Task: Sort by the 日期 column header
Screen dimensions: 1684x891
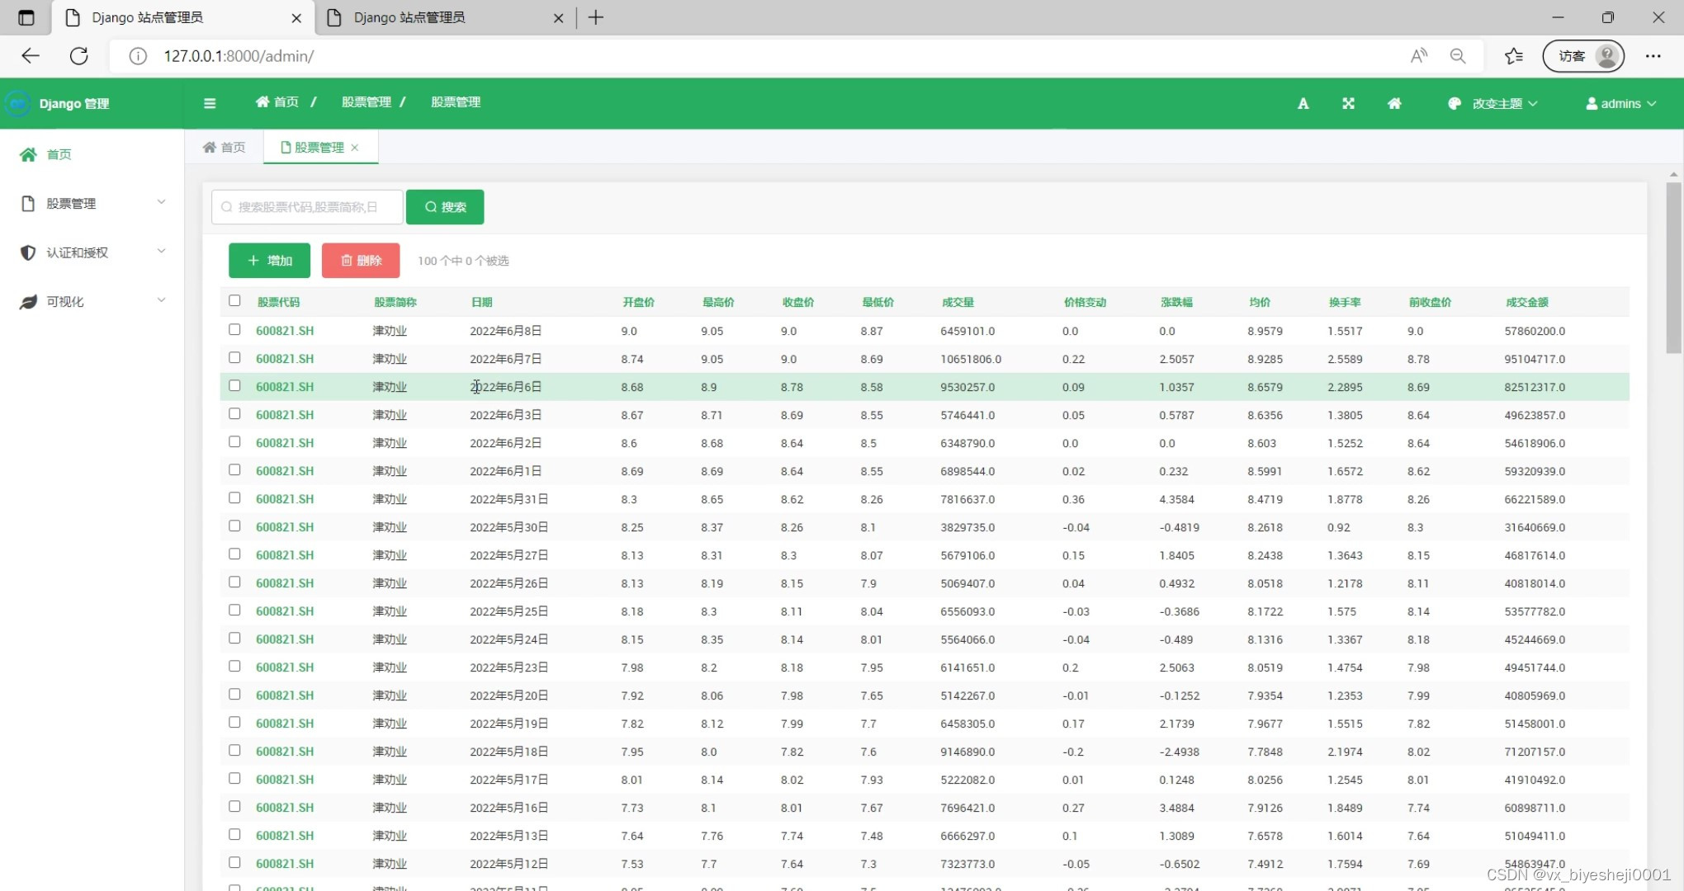Action: click(481, 303)
